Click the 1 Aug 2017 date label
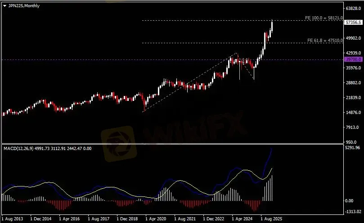 click(99, 219)
